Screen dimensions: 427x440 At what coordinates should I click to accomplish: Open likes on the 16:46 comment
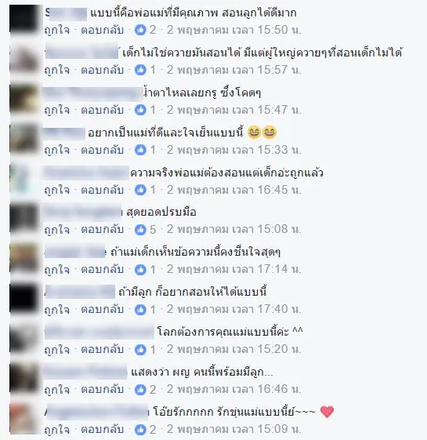[x=140, y=390]
